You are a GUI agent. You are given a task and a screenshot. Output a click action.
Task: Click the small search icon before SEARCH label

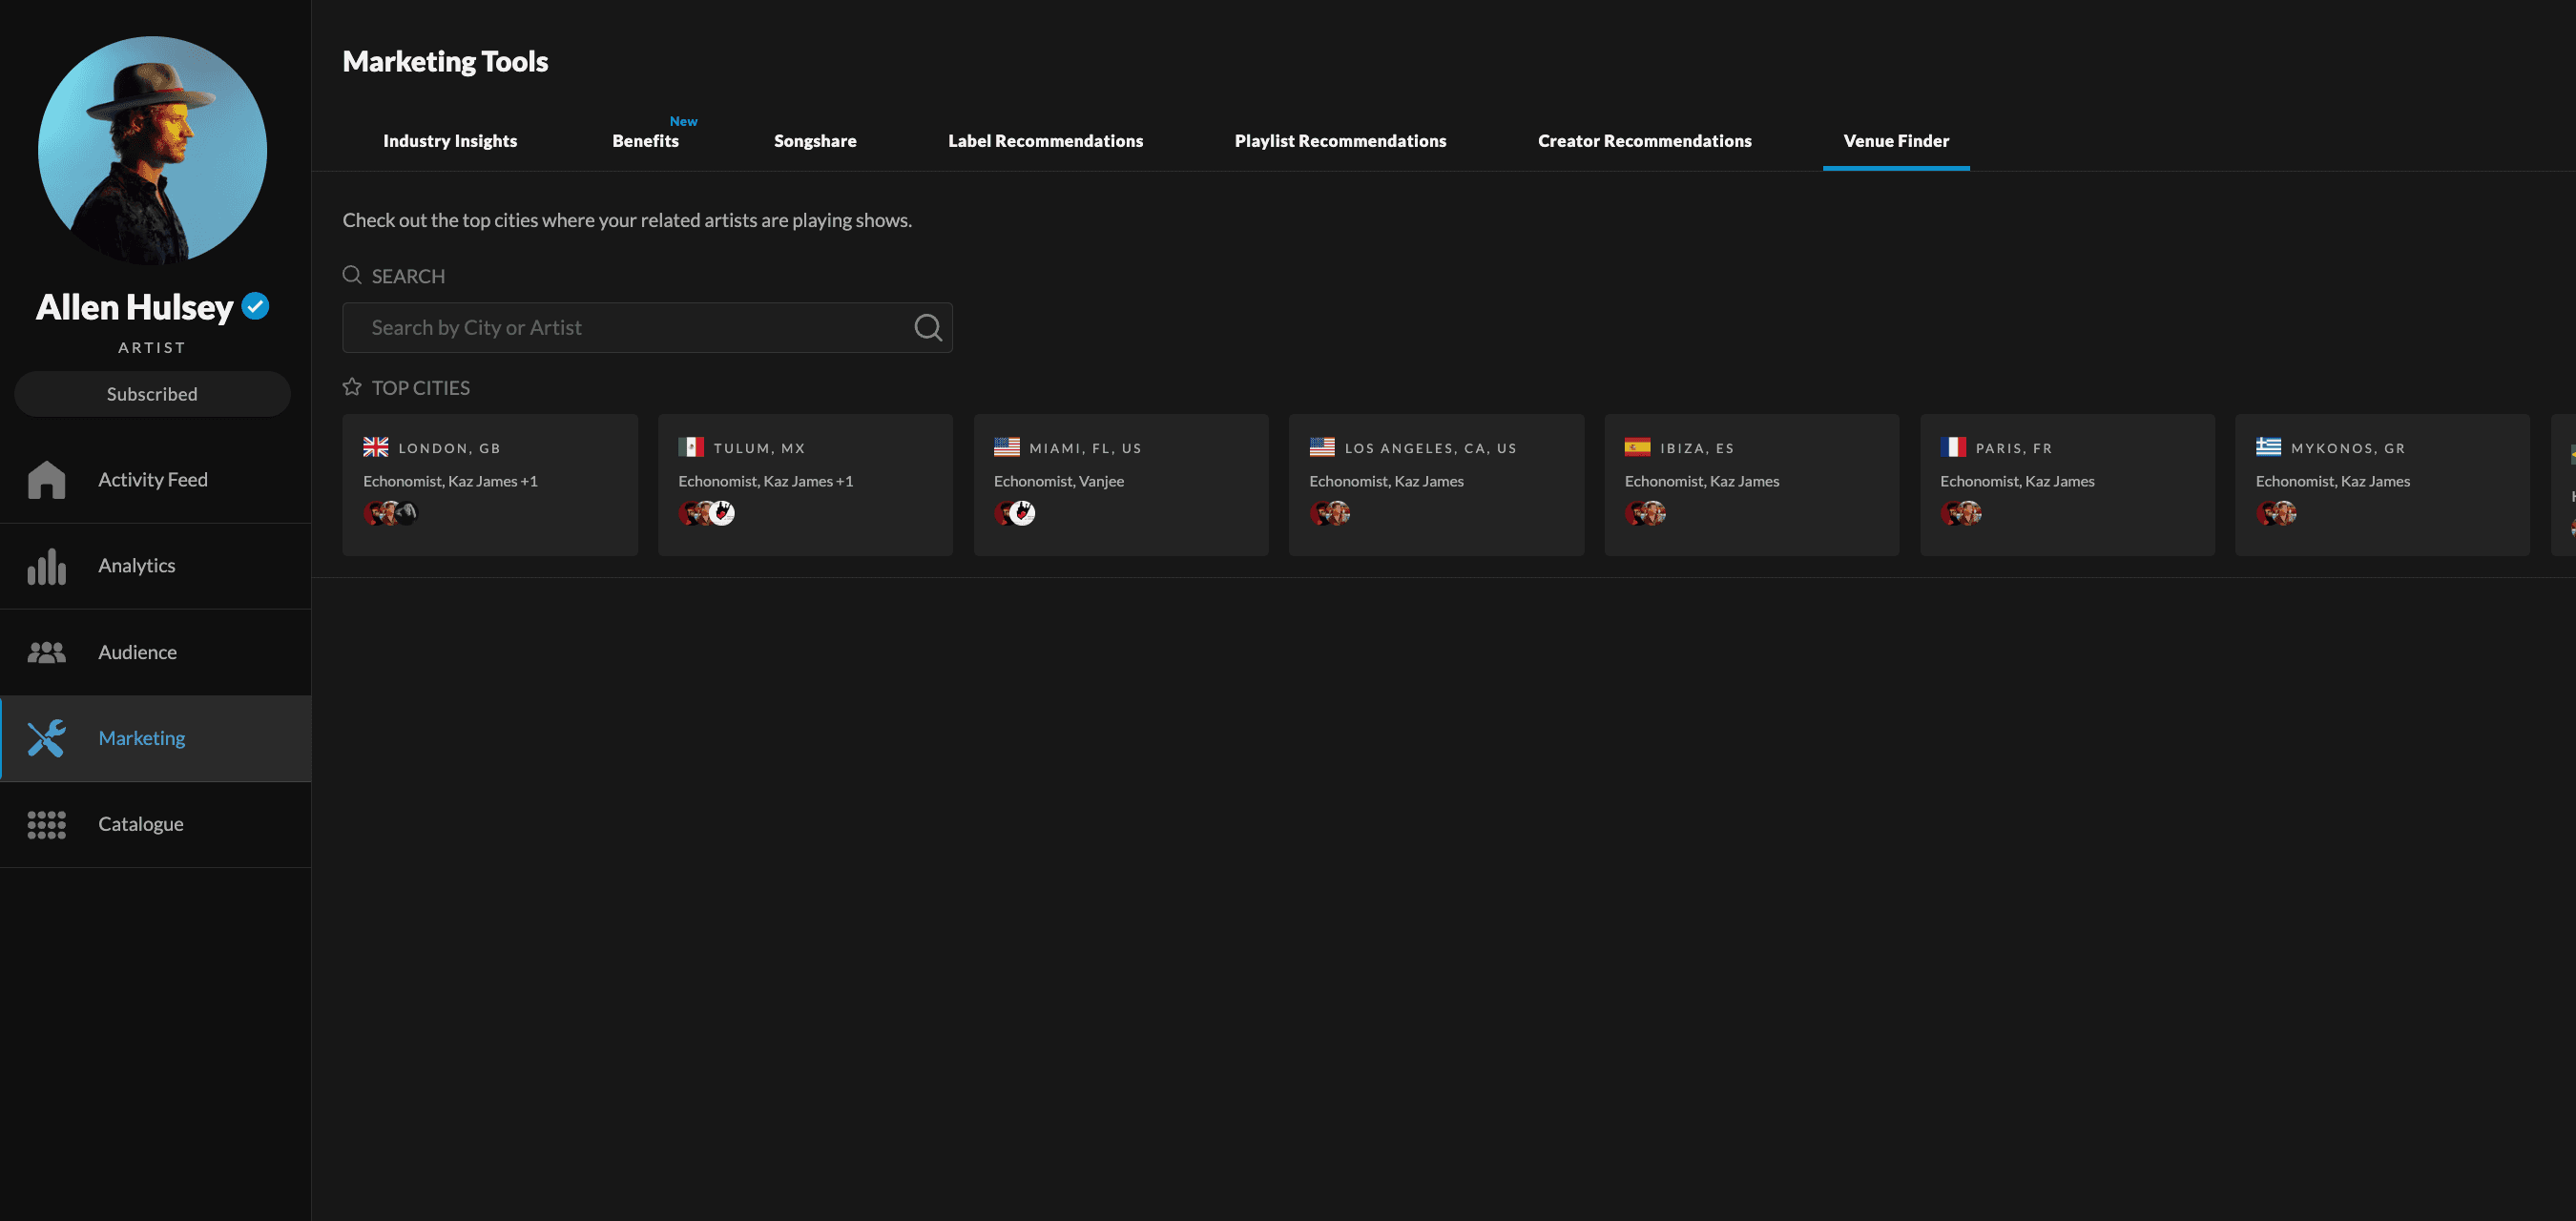click(351, 274)
